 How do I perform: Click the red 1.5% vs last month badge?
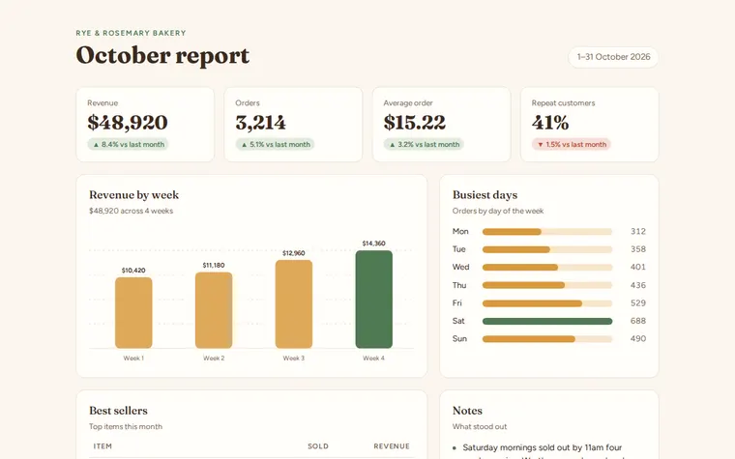[572, 144]
